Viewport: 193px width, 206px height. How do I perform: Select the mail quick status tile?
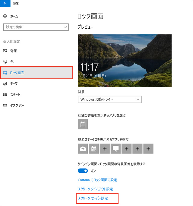[83, 149]
